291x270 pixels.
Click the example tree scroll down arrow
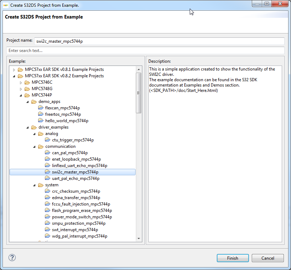[139, 239]
